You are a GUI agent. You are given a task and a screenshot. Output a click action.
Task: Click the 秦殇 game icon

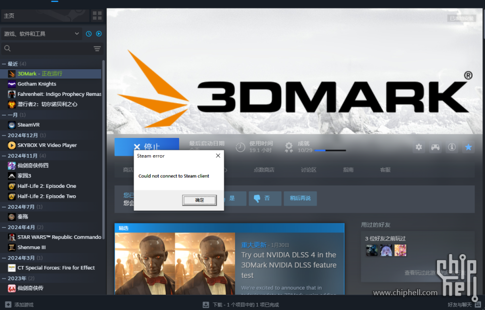coord(11,217)
